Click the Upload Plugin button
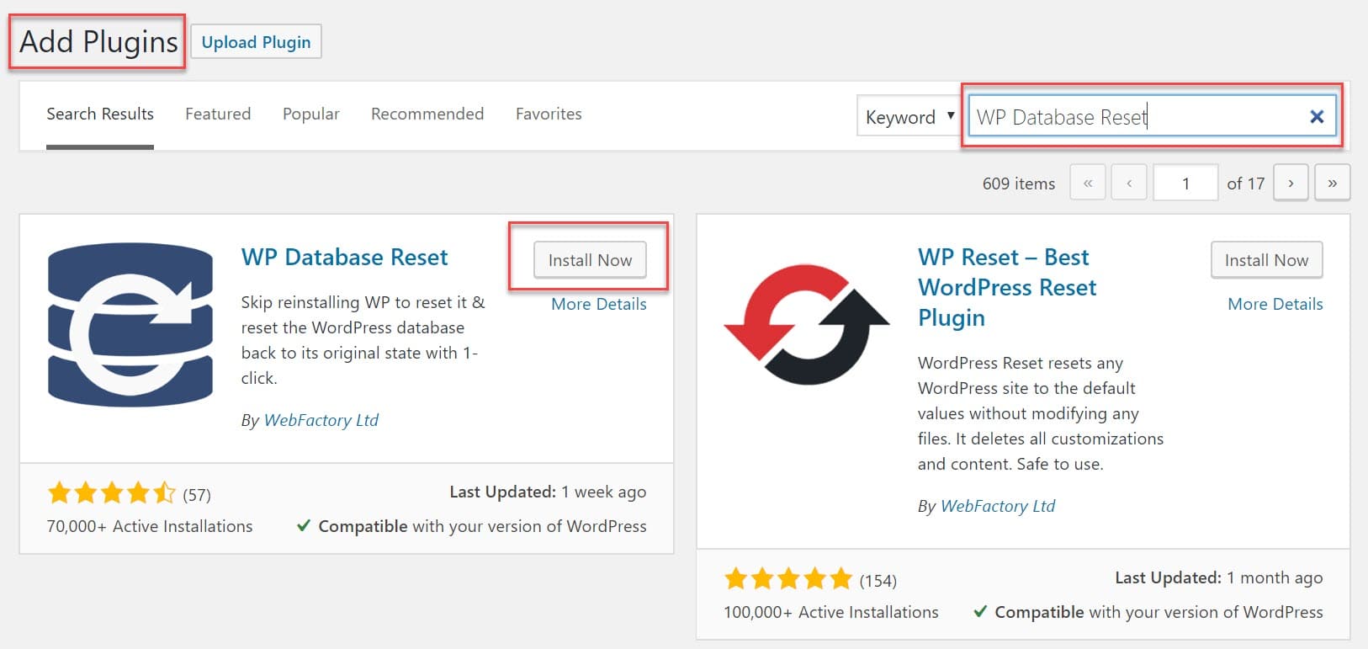 pos(256,41)
